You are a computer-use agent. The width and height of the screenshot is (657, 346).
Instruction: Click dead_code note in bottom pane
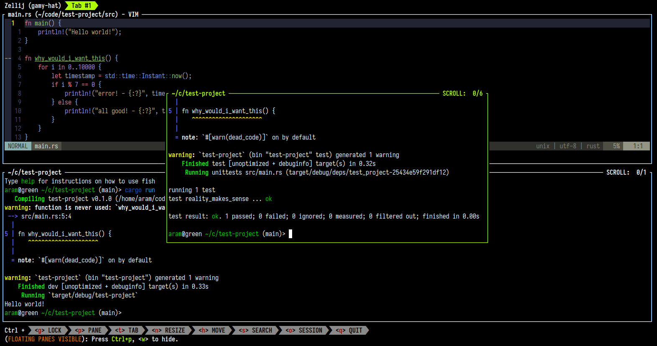(x=81, y=260)
